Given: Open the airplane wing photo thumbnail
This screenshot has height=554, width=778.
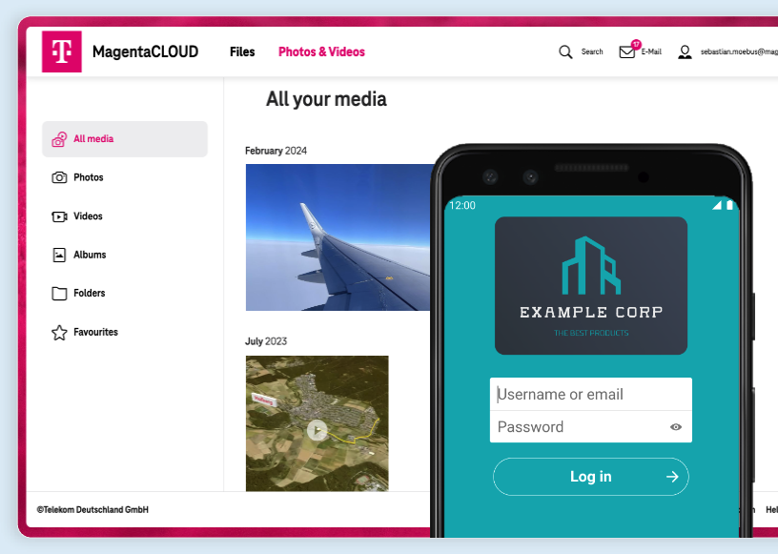Looking at the screenshot, I should (338, 237).
